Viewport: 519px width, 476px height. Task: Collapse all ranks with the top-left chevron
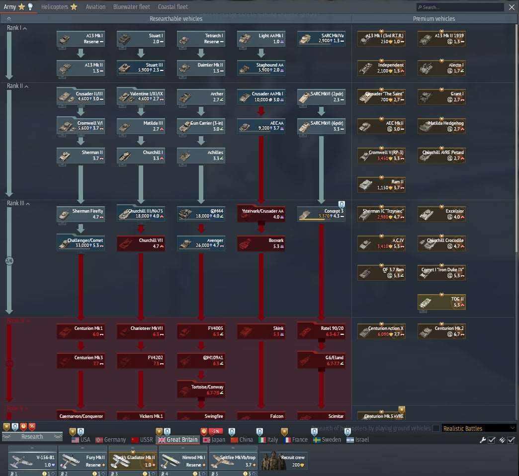9,18
